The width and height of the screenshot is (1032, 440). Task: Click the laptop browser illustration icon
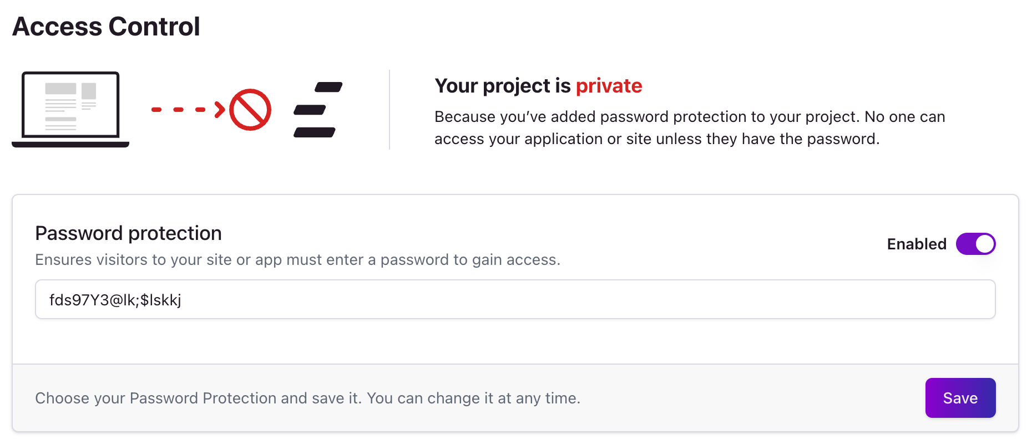pyautogui.click(x=70, y=109)
